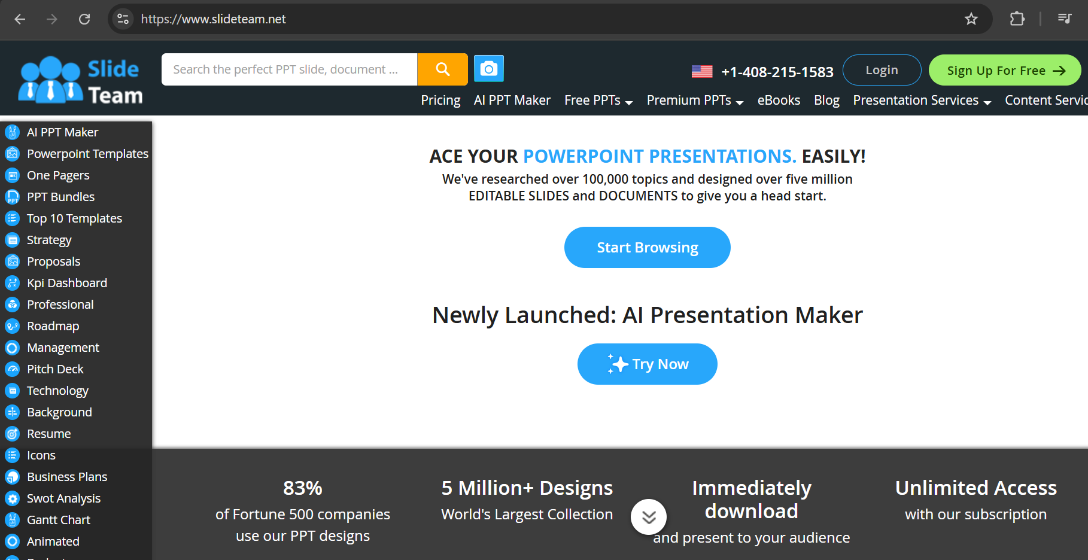Click the Kpi Dashboard sidebar icon
The height and width of the screenshot is (560, 1088).
(x=13, y=283)
